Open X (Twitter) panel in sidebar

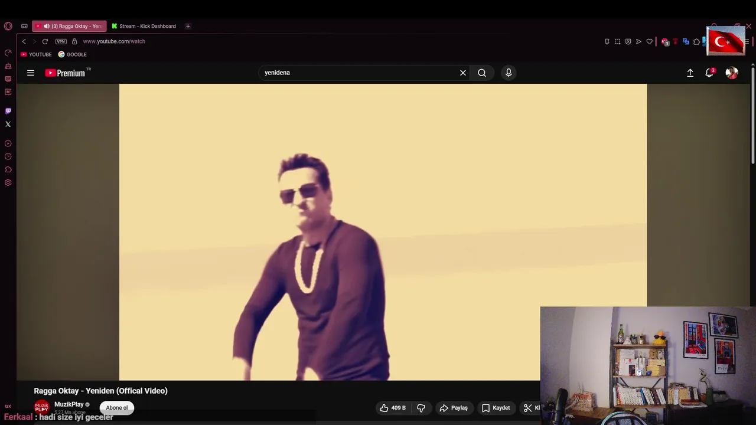8,124
